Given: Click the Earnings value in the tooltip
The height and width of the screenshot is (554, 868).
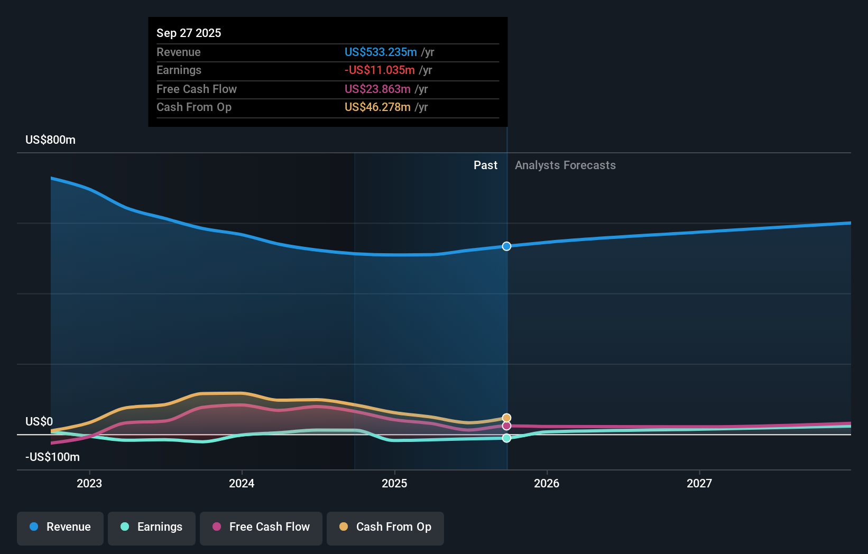Looking at the screenshot, I should [380, 70].
